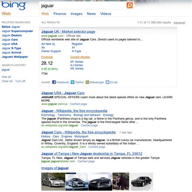
Task: Jump to Biology and behavior section
Action: (x=87, y=115)
